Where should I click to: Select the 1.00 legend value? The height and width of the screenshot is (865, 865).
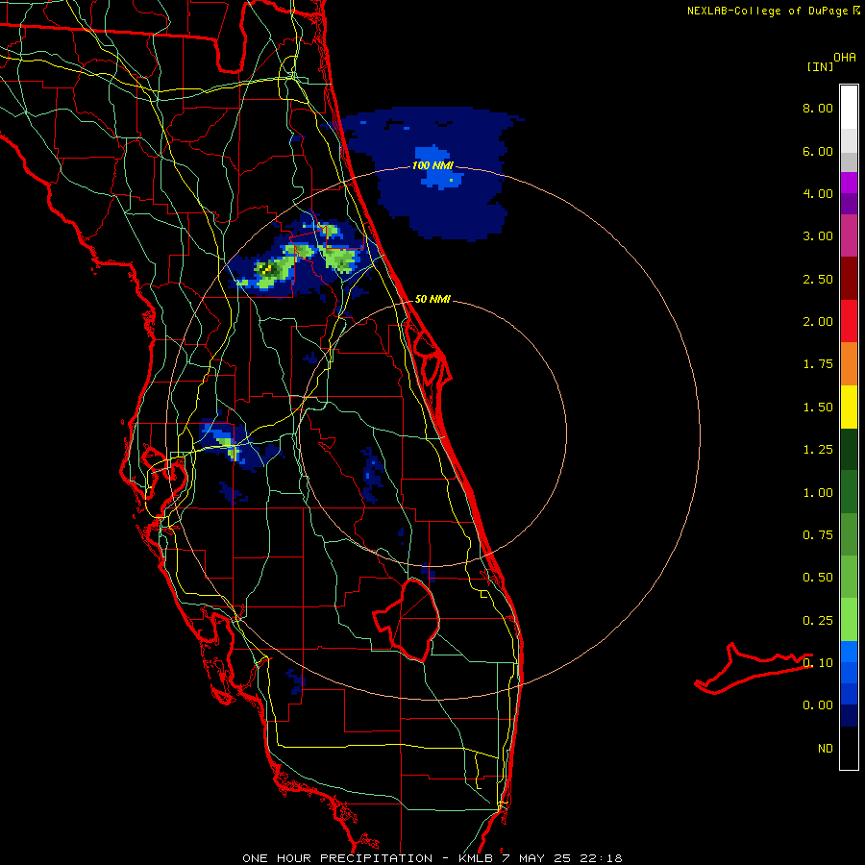click(x=818, y=493)
